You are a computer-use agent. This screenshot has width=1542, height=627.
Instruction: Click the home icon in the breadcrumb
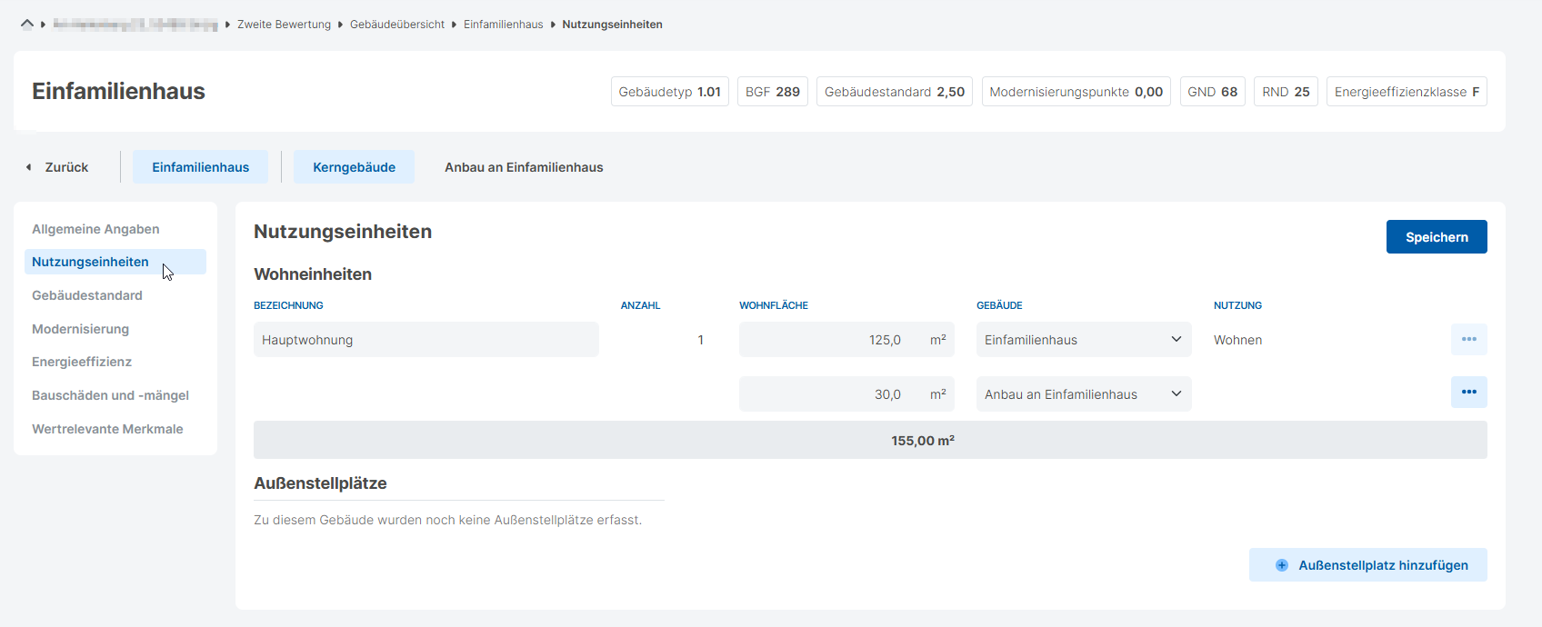[27, 25]
